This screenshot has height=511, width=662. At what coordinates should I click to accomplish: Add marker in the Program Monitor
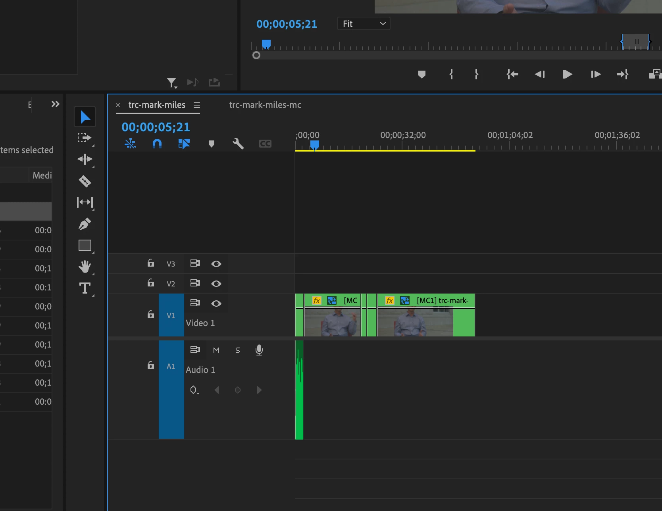(x=422, y=74)
